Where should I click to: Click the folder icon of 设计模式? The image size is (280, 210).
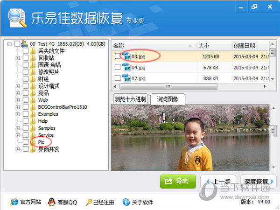33,86
